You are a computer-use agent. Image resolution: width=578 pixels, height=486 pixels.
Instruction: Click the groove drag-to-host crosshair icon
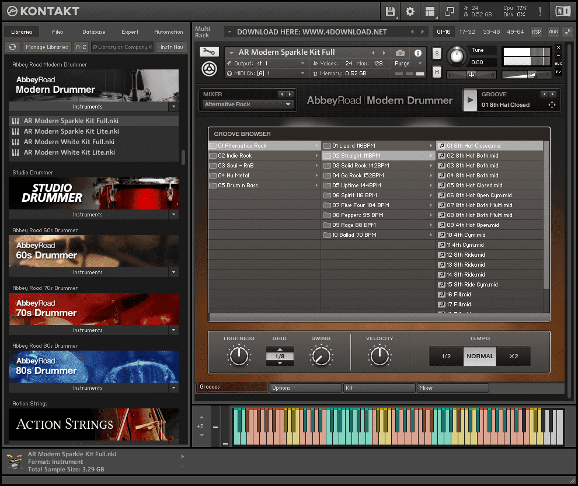coord(552,104)
